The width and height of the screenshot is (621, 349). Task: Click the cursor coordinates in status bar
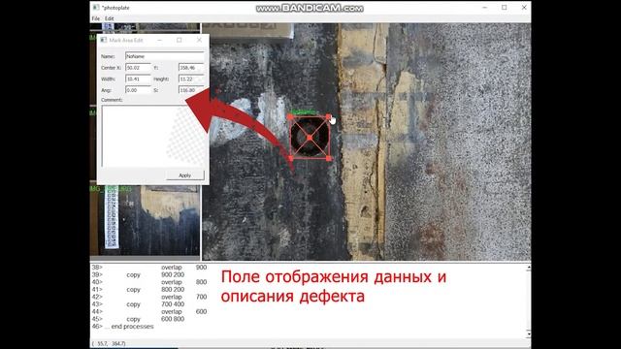(109, 344)
